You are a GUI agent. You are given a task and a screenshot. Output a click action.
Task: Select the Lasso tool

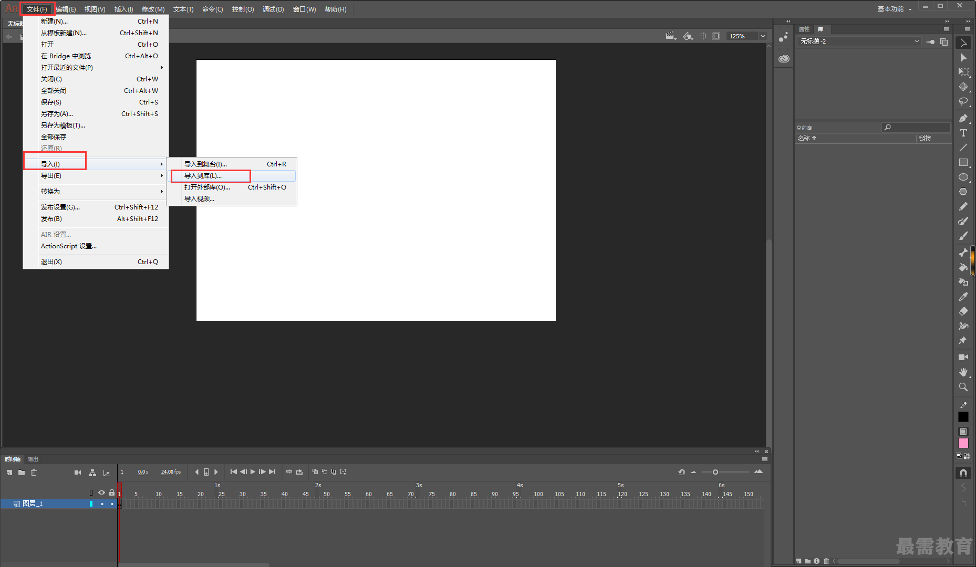pyautogui.click(x=963, y=102)
